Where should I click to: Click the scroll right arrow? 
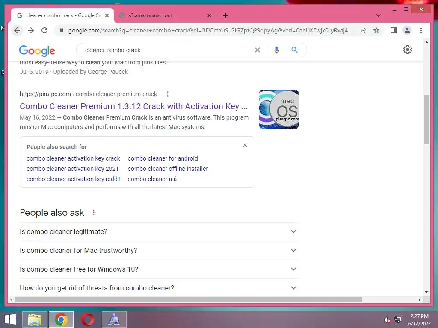pos(419,299)
